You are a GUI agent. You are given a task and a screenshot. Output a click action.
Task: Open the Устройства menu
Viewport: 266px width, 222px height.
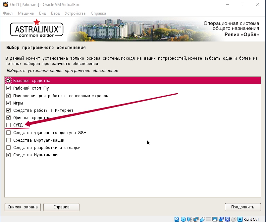[x=75, y=13]
